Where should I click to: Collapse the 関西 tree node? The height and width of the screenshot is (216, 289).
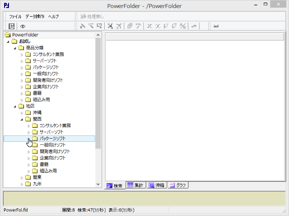click(x=22, y=120)
